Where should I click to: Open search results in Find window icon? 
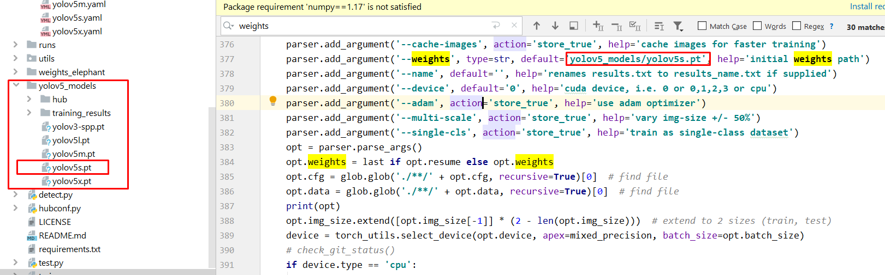click(x=574, y=26)
